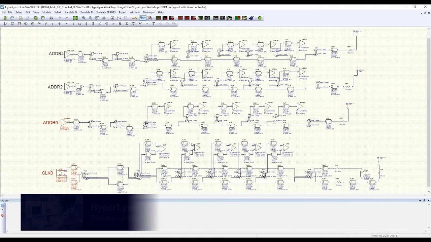
Task: Open the Output panel dropdown arrow
Action: [420, 201]
